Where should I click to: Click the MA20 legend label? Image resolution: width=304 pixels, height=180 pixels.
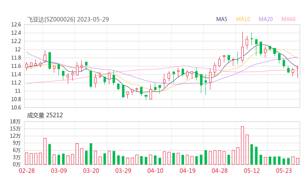[266, 19]
